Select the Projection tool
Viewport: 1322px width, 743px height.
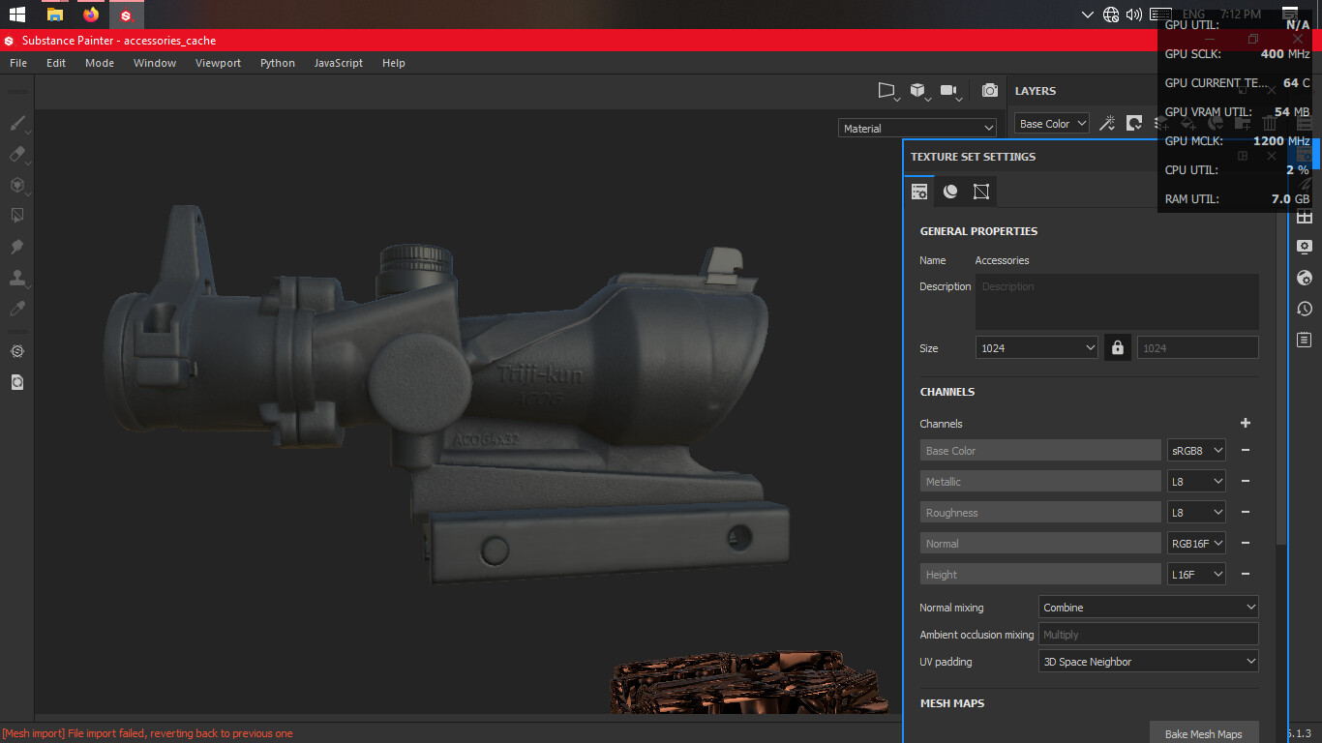[x=16, y=186]
